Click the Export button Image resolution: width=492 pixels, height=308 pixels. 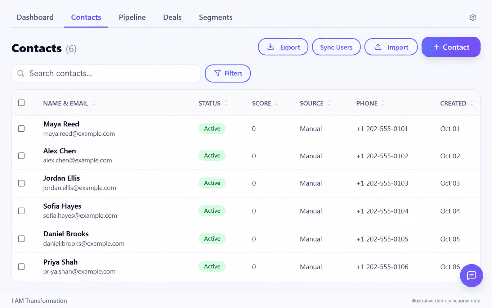[283, 47]
